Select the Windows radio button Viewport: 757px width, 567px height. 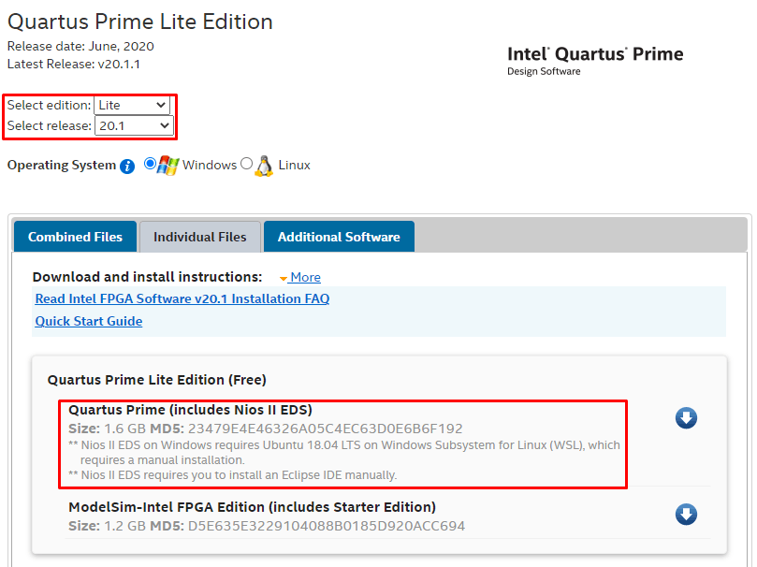pyautogui.click(x=150, y=164)
